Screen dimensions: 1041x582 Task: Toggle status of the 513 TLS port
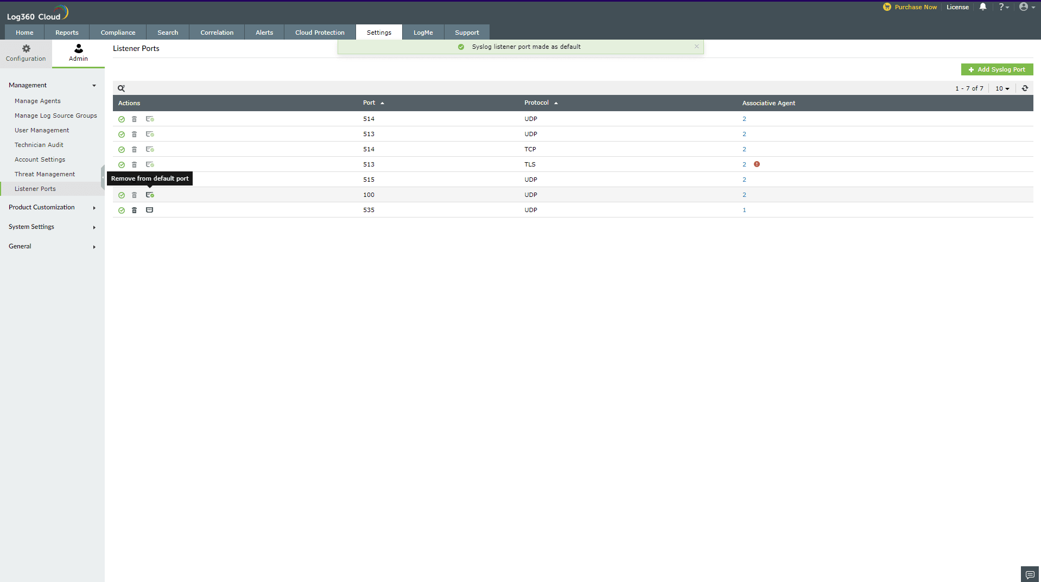click(122, 165)
